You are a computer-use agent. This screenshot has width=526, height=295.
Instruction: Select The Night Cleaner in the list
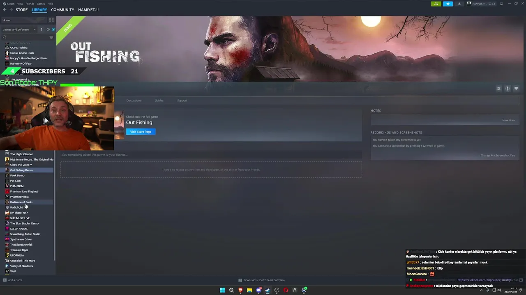(21, 154)
